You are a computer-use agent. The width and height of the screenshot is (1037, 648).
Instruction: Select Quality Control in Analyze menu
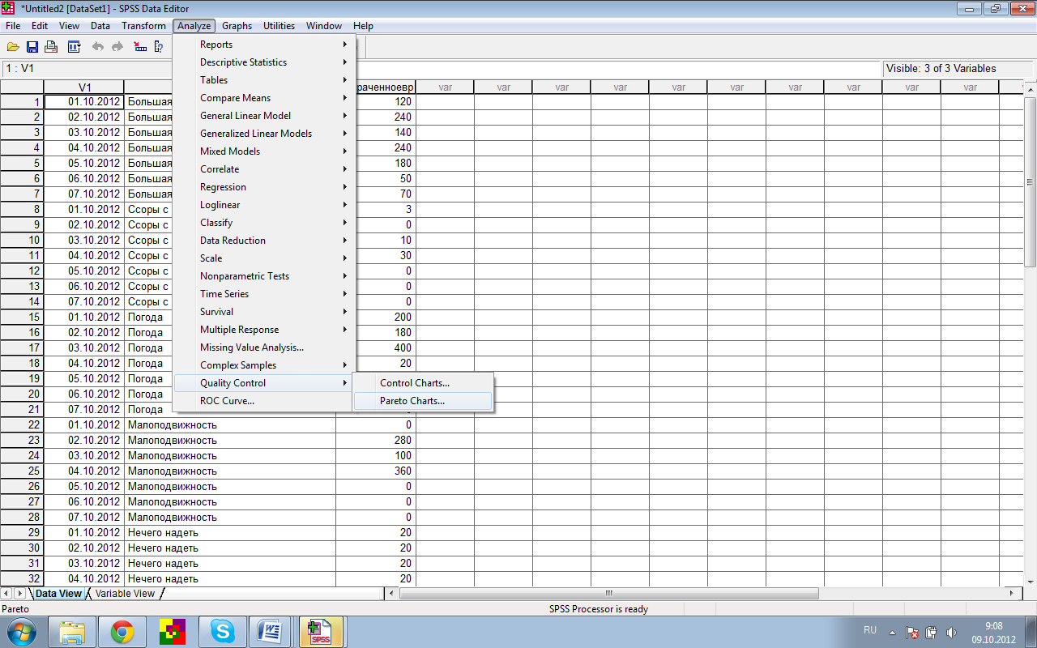263,383
